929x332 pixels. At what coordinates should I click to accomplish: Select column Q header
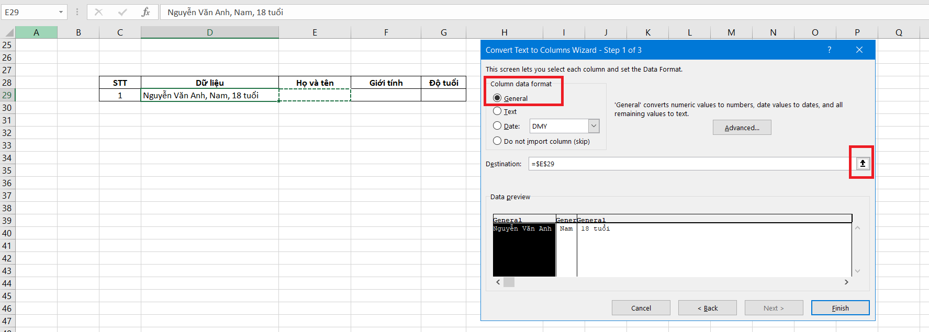point(899,32)
